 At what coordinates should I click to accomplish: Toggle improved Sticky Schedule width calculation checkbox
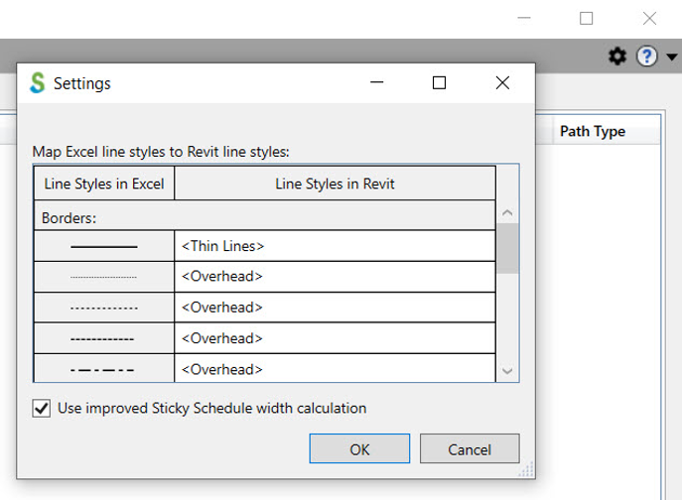pyautogui.click(x=42, y=409)
